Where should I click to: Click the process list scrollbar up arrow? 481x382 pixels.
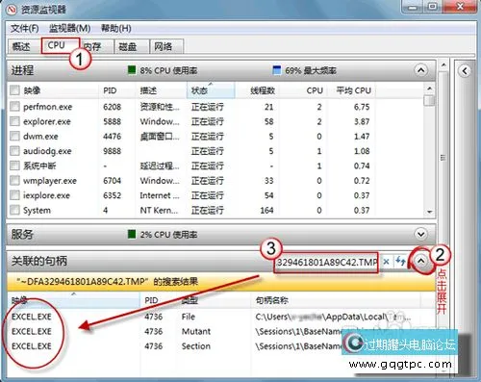(x=430, y=89)
